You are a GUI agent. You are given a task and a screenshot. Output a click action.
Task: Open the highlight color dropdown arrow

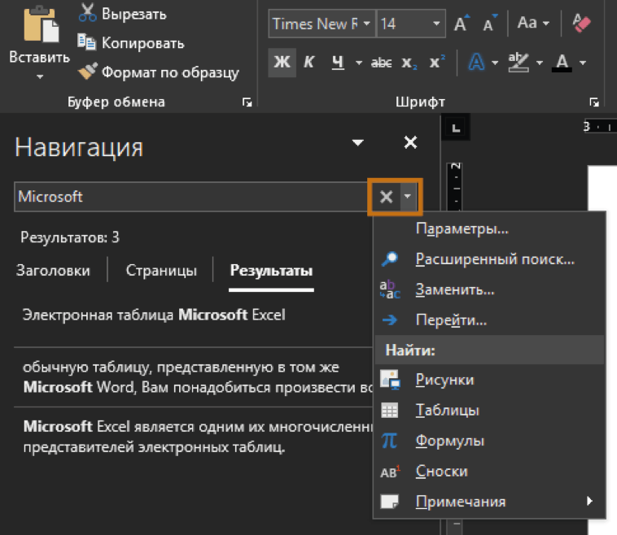pyautogui.click(x=540, y=63)
